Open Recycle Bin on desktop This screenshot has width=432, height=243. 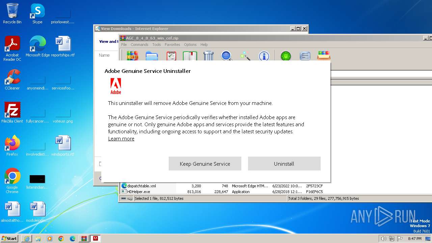tap(12, 13)
